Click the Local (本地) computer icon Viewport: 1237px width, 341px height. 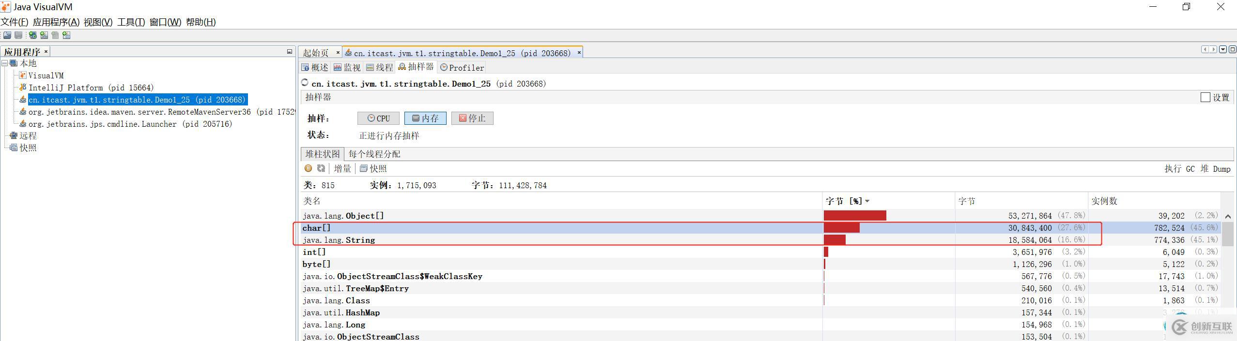click(x=14, y=63)
